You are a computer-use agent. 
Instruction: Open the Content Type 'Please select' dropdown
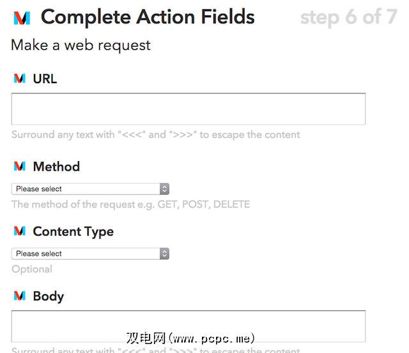tap(90, 253)
